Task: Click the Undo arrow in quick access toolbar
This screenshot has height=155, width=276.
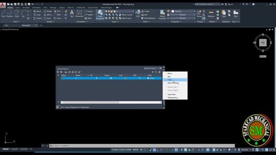Action: (x=33, y=4)
